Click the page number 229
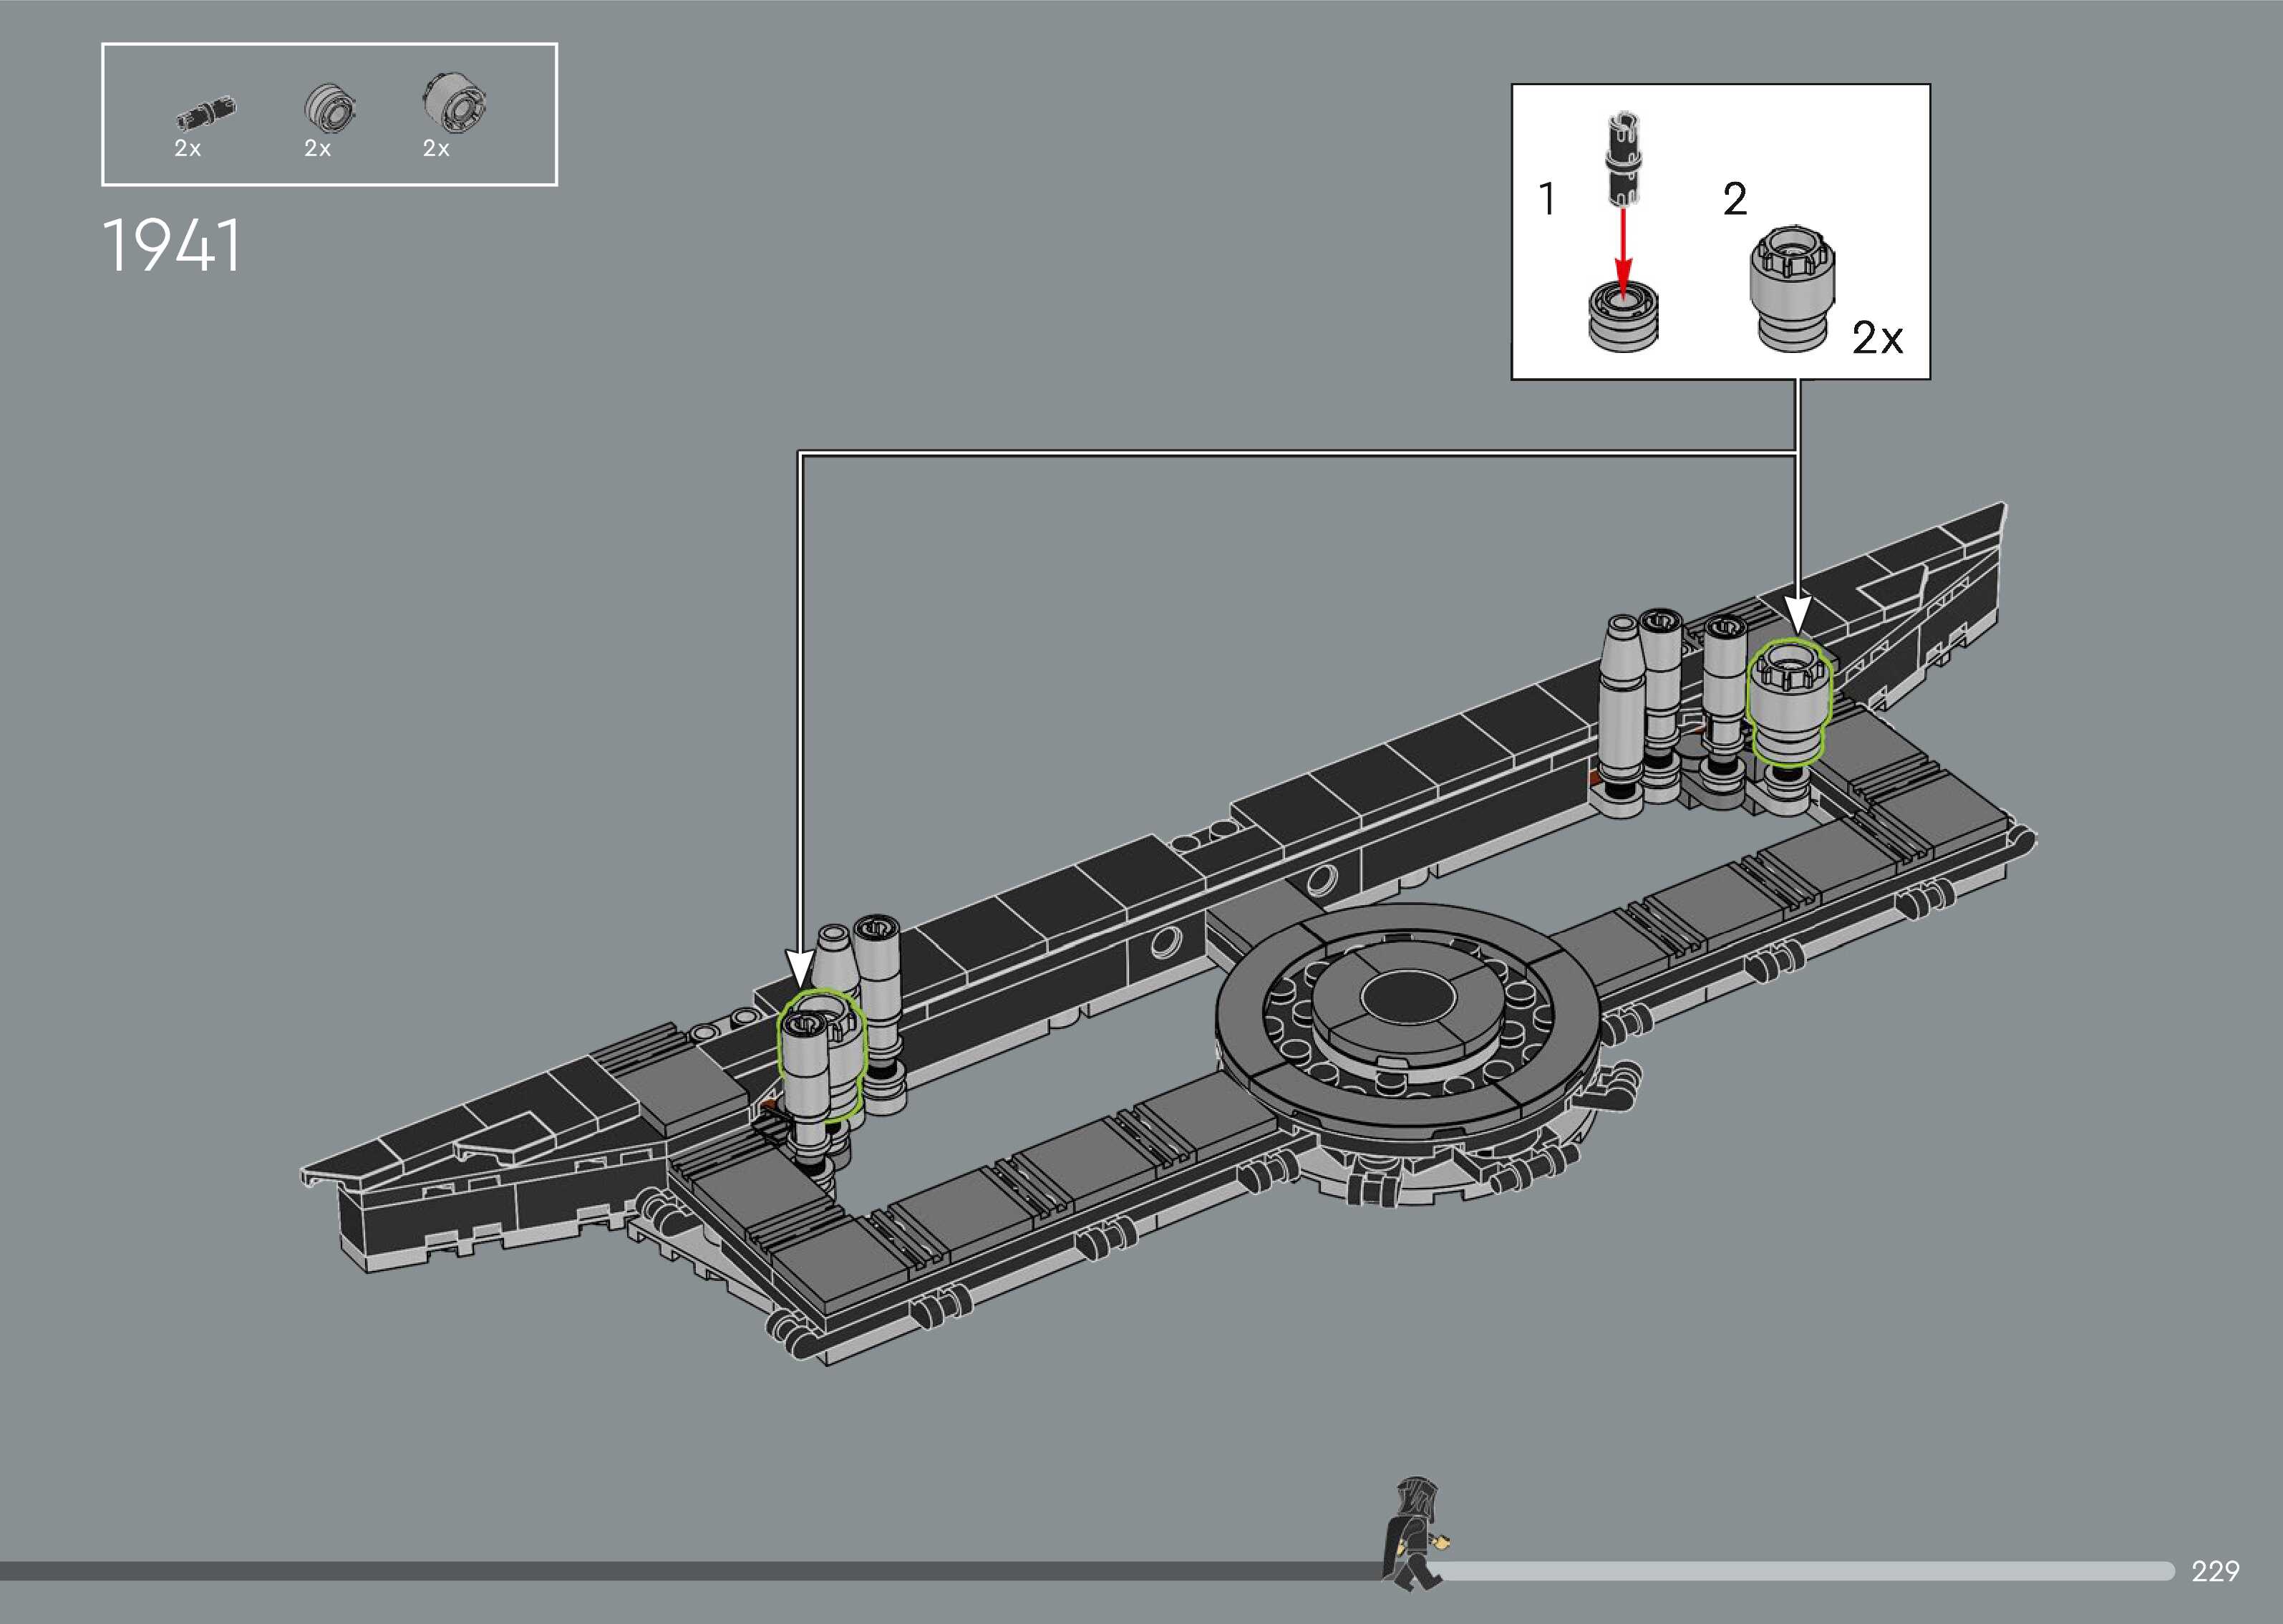The width and height of the screenshot is (2283, 1624). click(2215, 1571)
